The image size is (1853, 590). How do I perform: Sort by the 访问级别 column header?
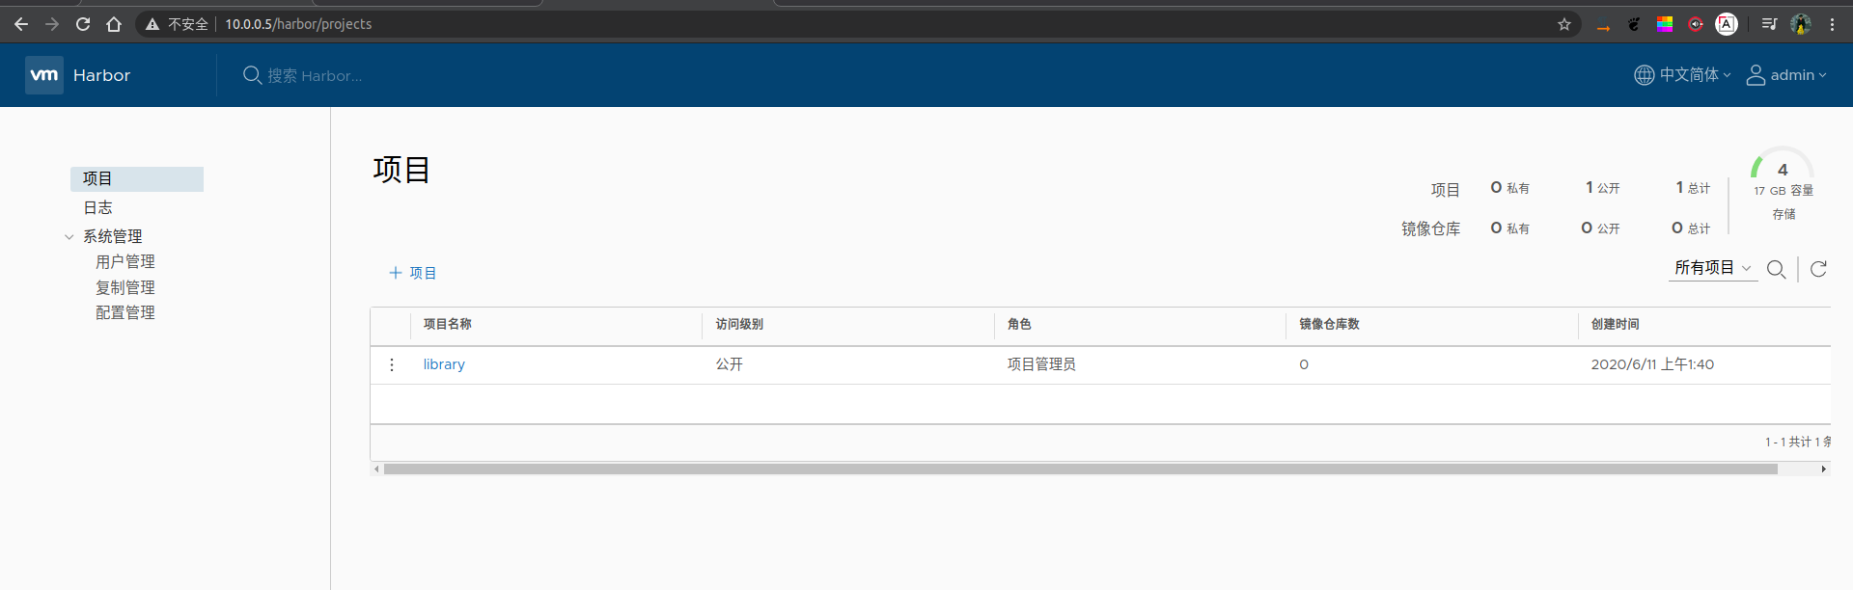coord(739,325)
